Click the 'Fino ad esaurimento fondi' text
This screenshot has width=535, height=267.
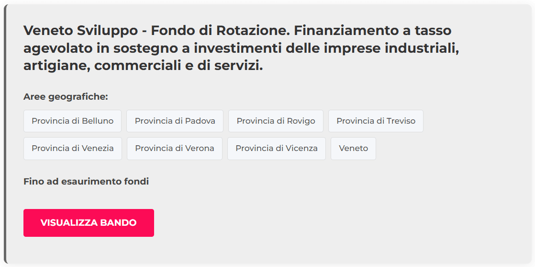86,182
